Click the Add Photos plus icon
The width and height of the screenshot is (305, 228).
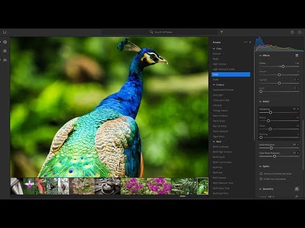click(x=5, y=42)
